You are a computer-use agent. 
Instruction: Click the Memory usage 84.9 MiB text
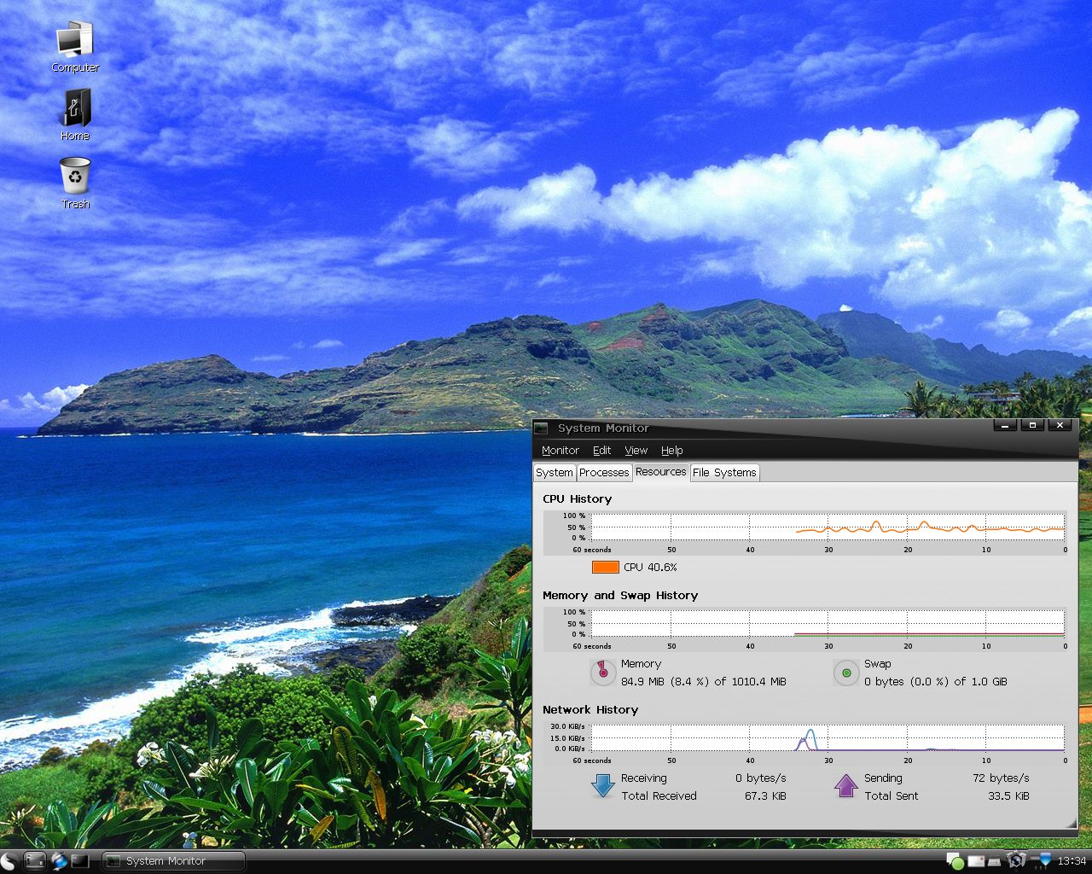coord(704,681)
